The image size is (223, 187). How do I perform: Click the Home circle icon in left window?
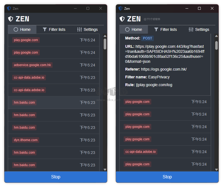click(16, 29)
